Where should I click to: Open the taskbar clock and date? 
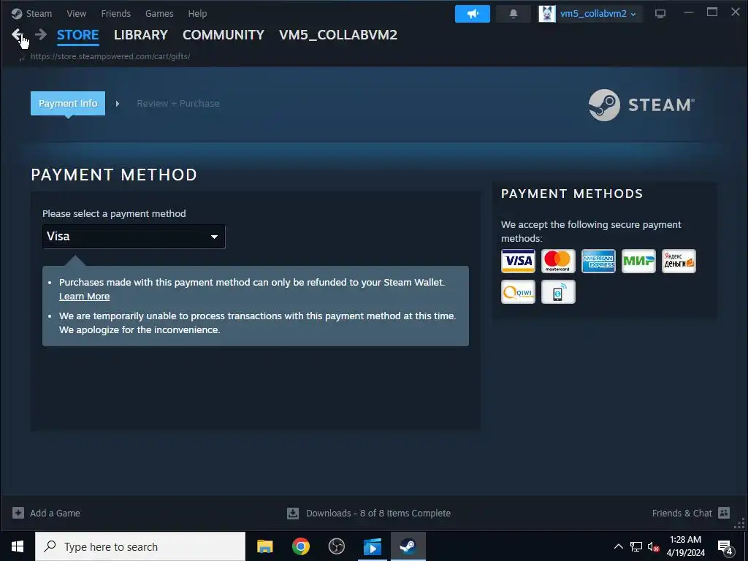tap(685, 546)
